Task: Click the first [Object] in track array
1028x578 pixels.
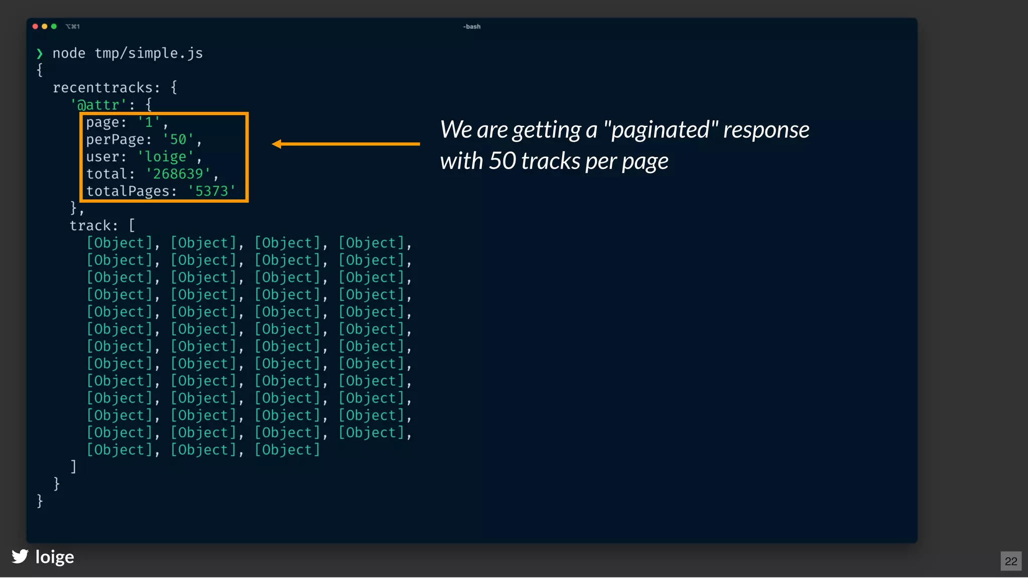Action: click(x=119, y=243)
